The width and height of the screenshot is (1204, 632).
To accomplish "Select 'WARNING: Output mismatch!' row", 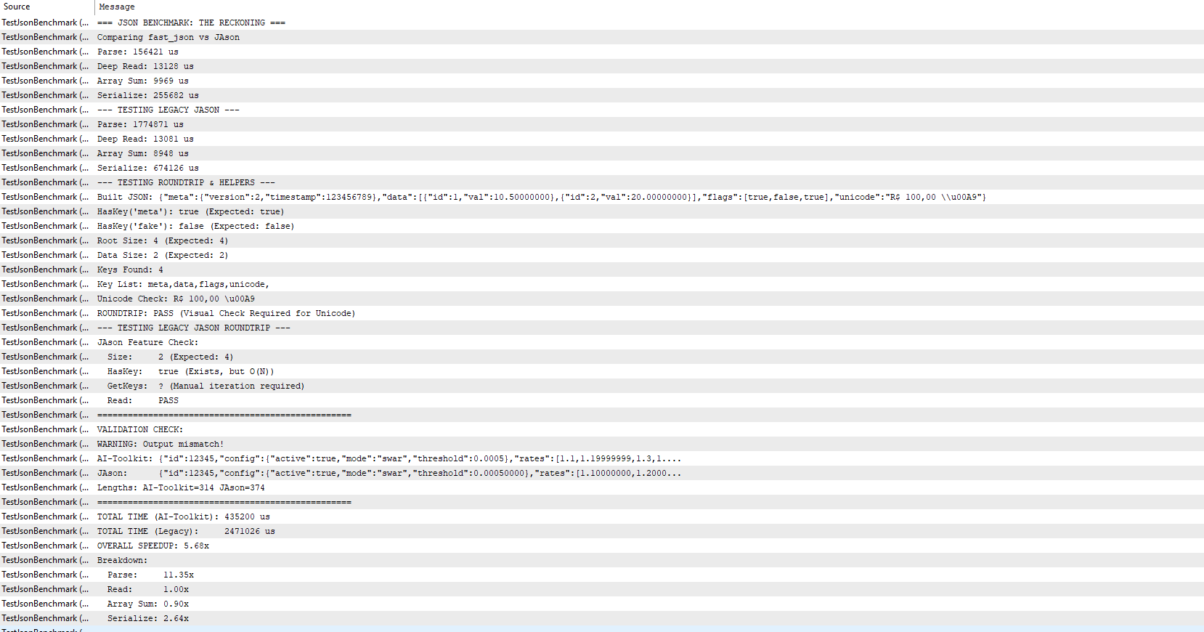I will [x=602, y=444].
